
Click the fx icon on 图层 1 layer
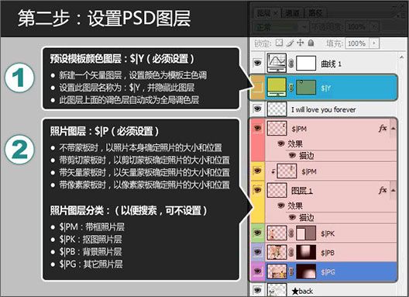[383, 190]
